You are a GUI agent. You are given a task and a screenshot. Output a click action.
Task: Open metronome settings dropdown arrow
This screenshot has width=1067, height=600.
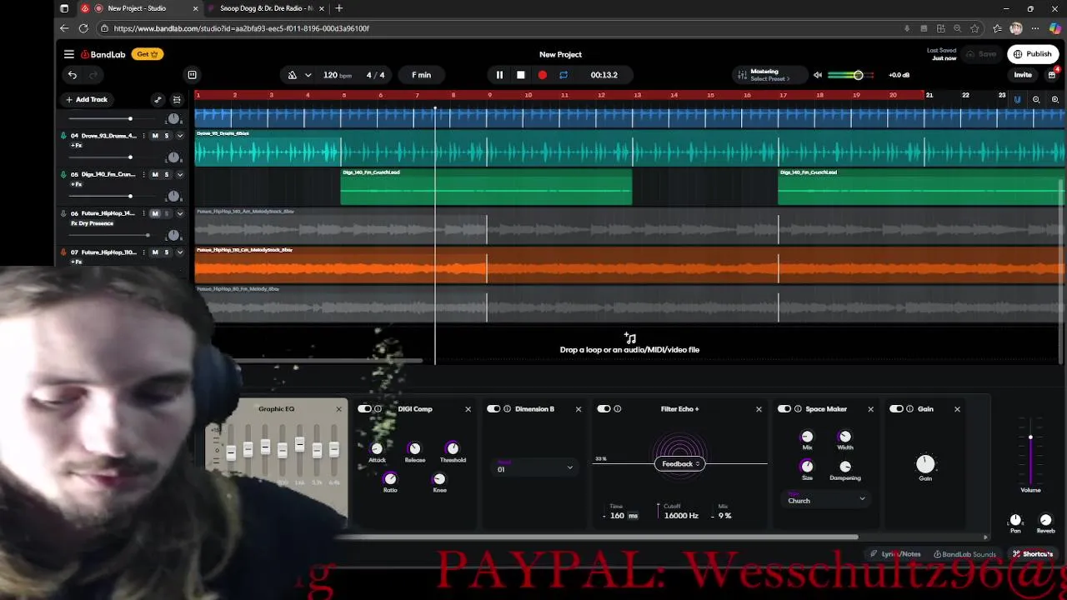pos(308,75)
